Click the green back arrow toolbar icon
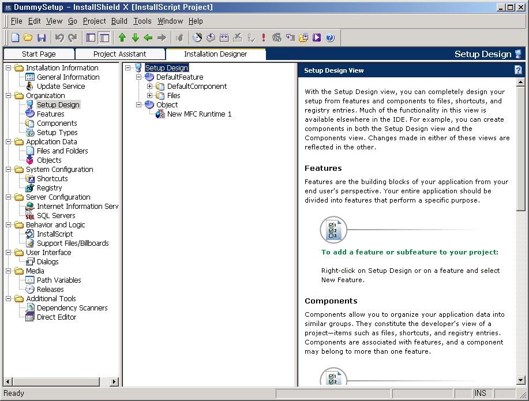Screen dimensions: 529x401 coord(148,38)
